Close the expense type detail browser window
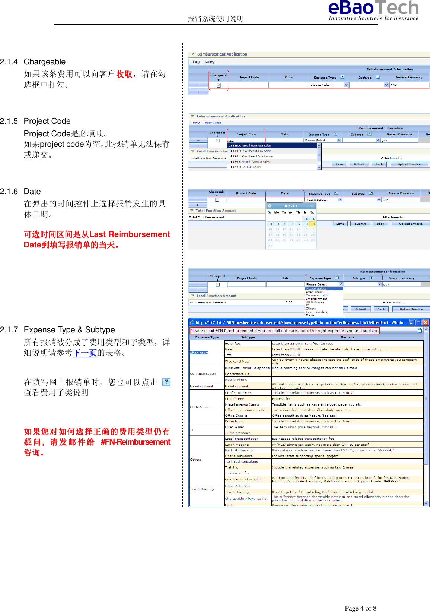 click(426, 322)
